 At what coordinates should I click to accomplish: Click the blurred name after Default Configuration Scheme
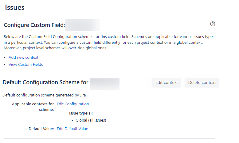(x=104, y=83)
